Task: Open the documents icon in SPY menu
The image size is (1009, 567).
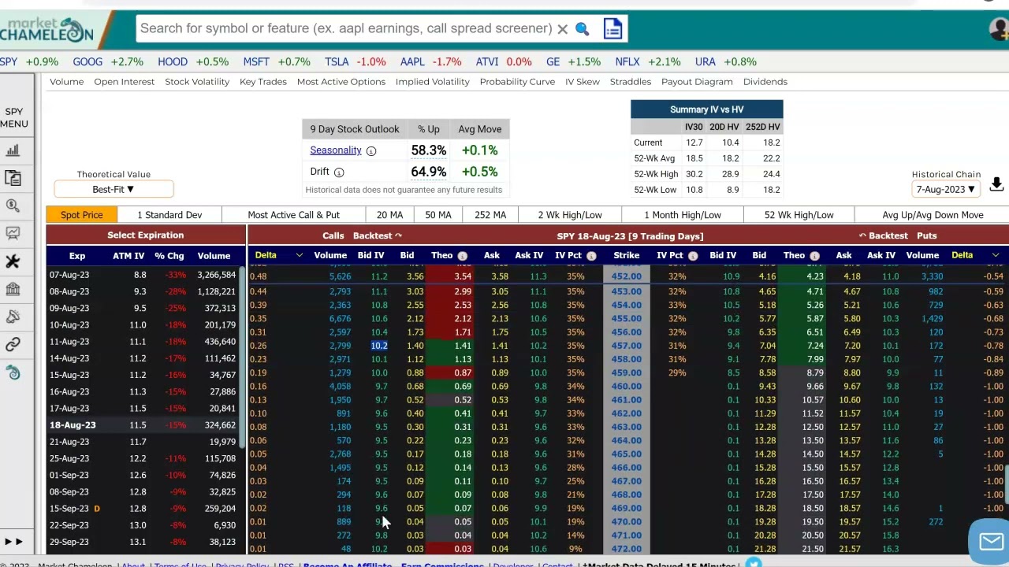Action: point(13,178)
